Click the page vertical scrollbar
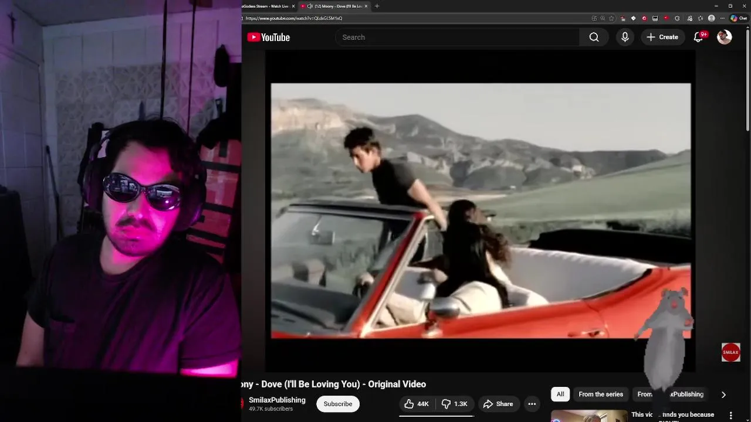Screen dimensions: 751x422 [x=747, y=79]
